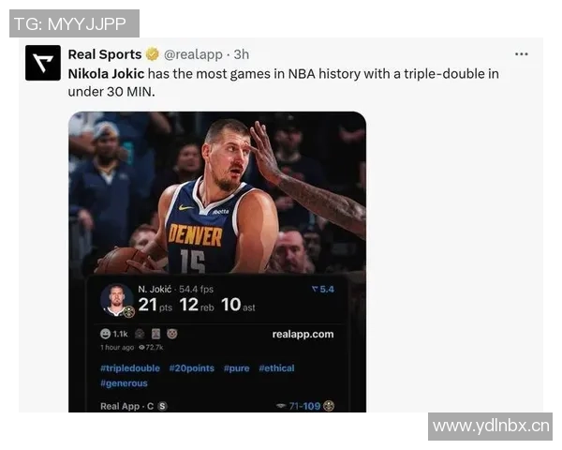Select the #20points hashtag

click(x=192, y=368)
